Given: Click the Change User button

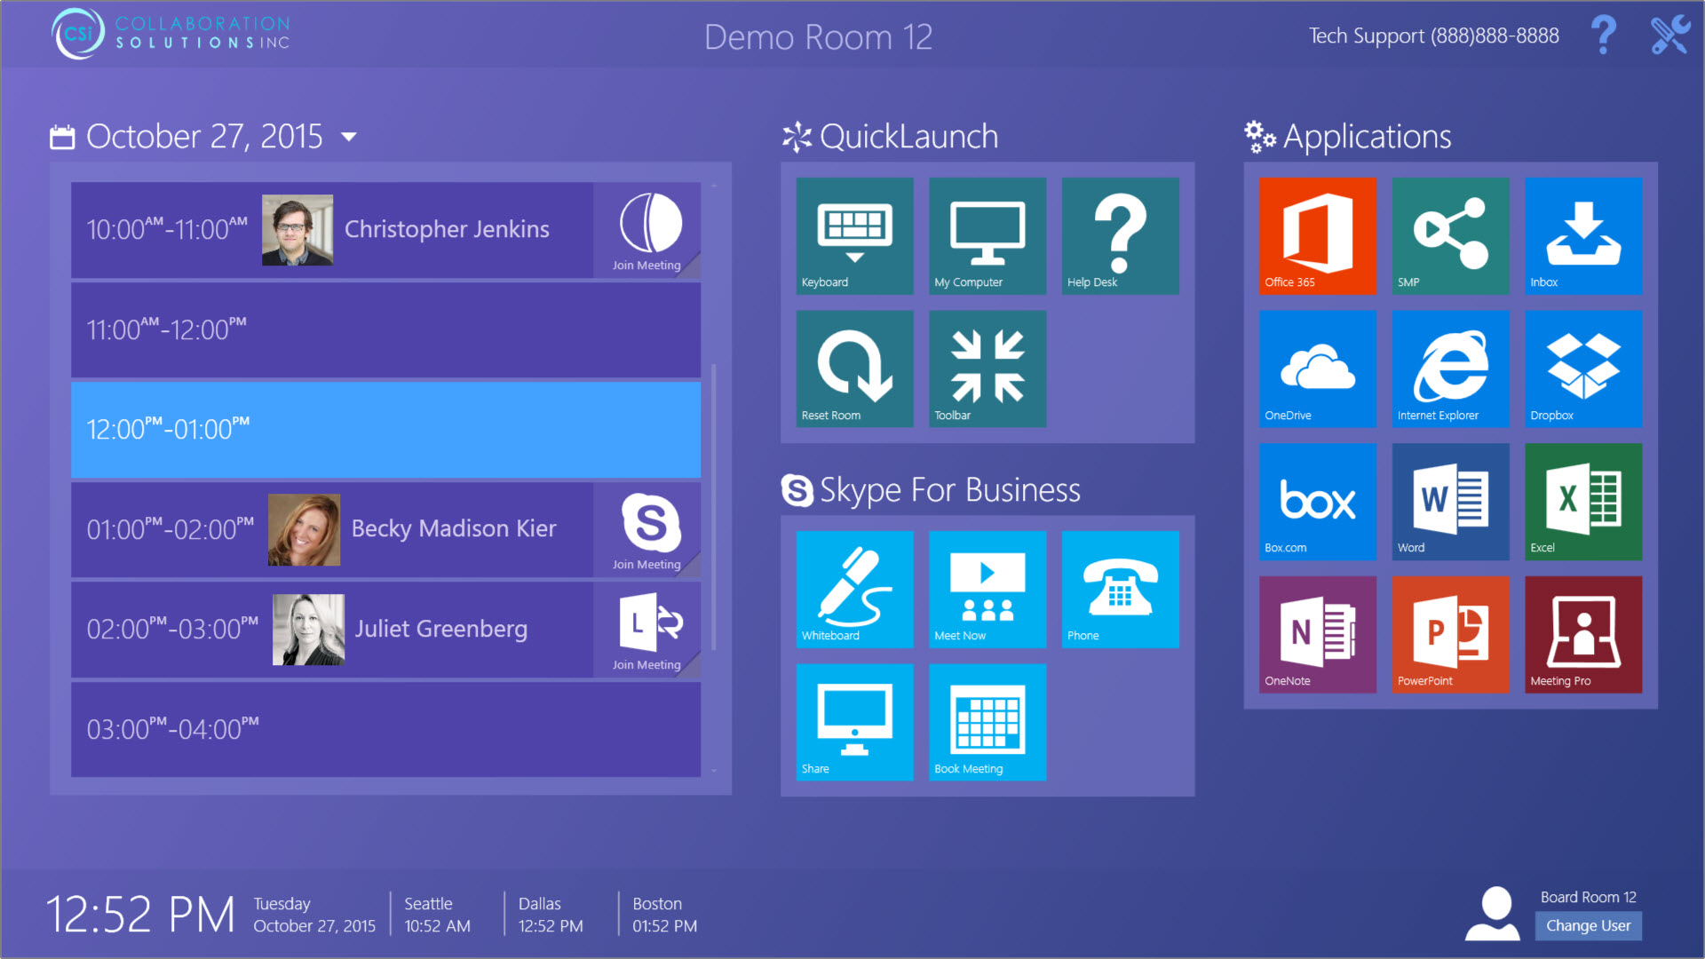Looking at the screenshot, I should click(x=1588, y=925).
